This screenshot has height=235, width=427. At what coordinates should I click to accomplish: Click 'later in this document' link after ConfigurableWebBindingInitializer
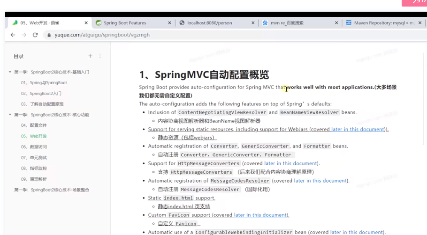point(357,232)
